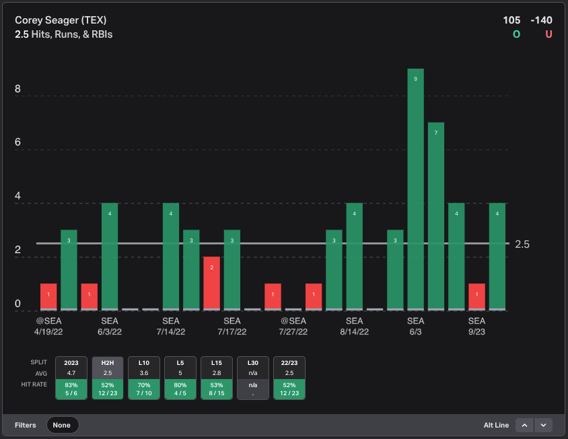The height and width of the screenshot is (439, 568).
Task: Click the AVG row label
Action: [x=41, y=374]
